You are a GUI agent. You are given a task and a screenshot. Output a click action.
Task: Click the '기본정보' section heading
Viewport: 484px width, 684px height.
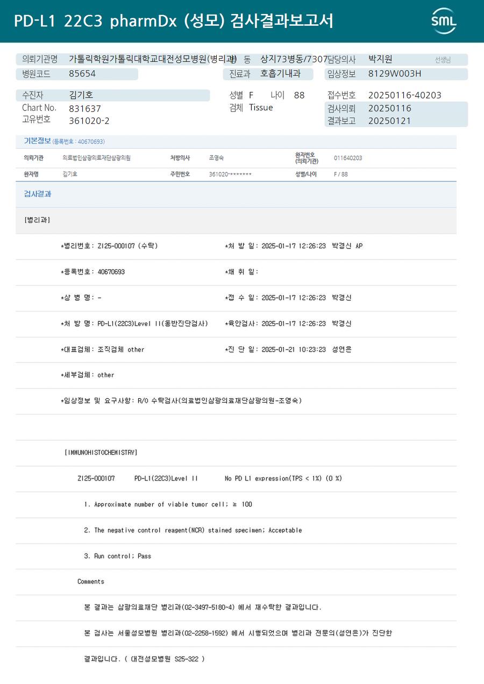(37, 141)
